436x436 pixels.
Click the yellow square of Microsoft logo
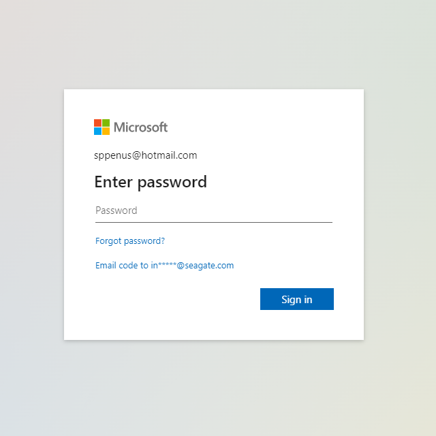click(x=106, y=131)
